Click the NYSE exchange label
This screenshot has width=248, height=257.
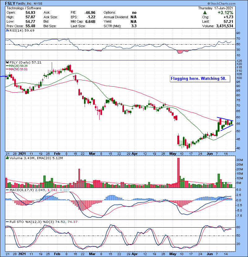[x=38, y=3]
